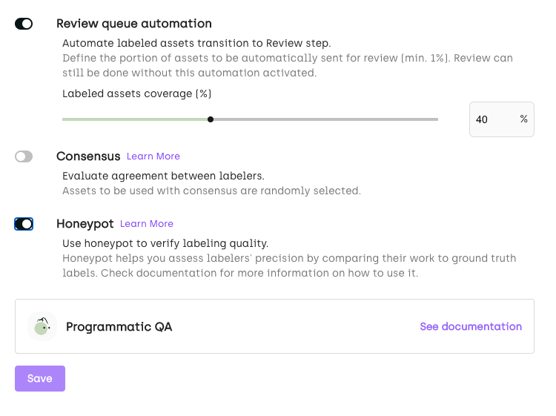Screen dimensions: 556x416
Task: Click the percent symbol in coverage field
Action: click(x=523, y=119)
